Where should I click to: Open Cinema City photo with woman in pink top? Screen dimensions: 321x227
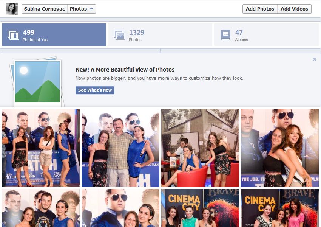click(x=279, y=208)
